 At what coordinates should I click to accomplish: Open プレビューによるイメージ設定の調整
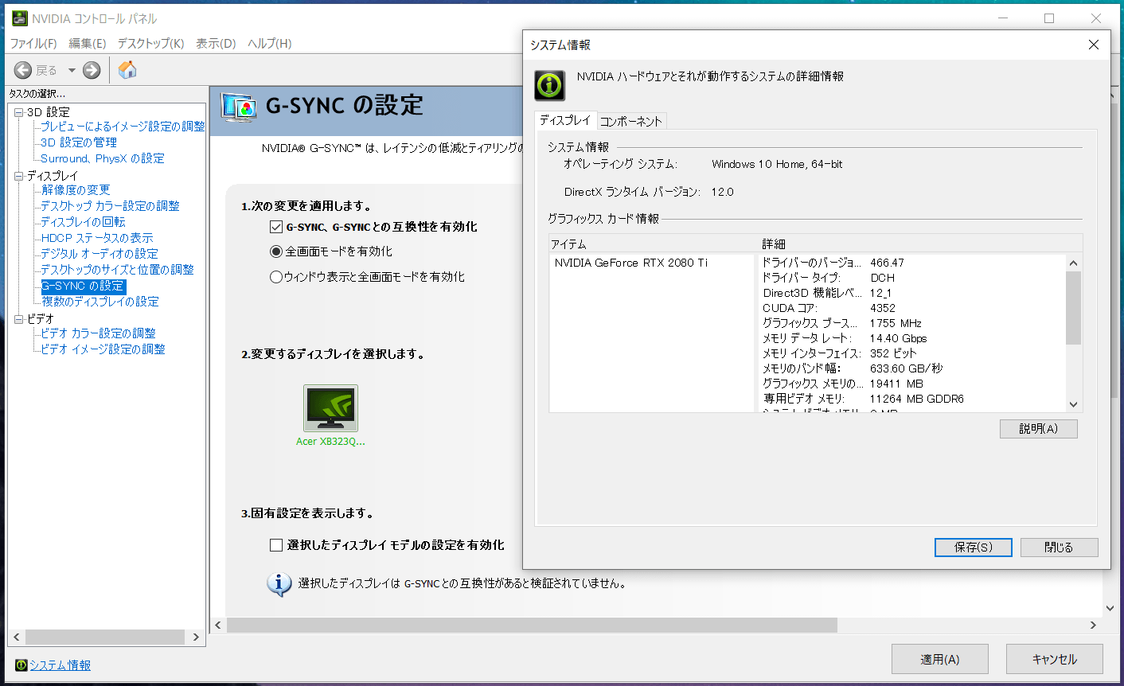123,127
